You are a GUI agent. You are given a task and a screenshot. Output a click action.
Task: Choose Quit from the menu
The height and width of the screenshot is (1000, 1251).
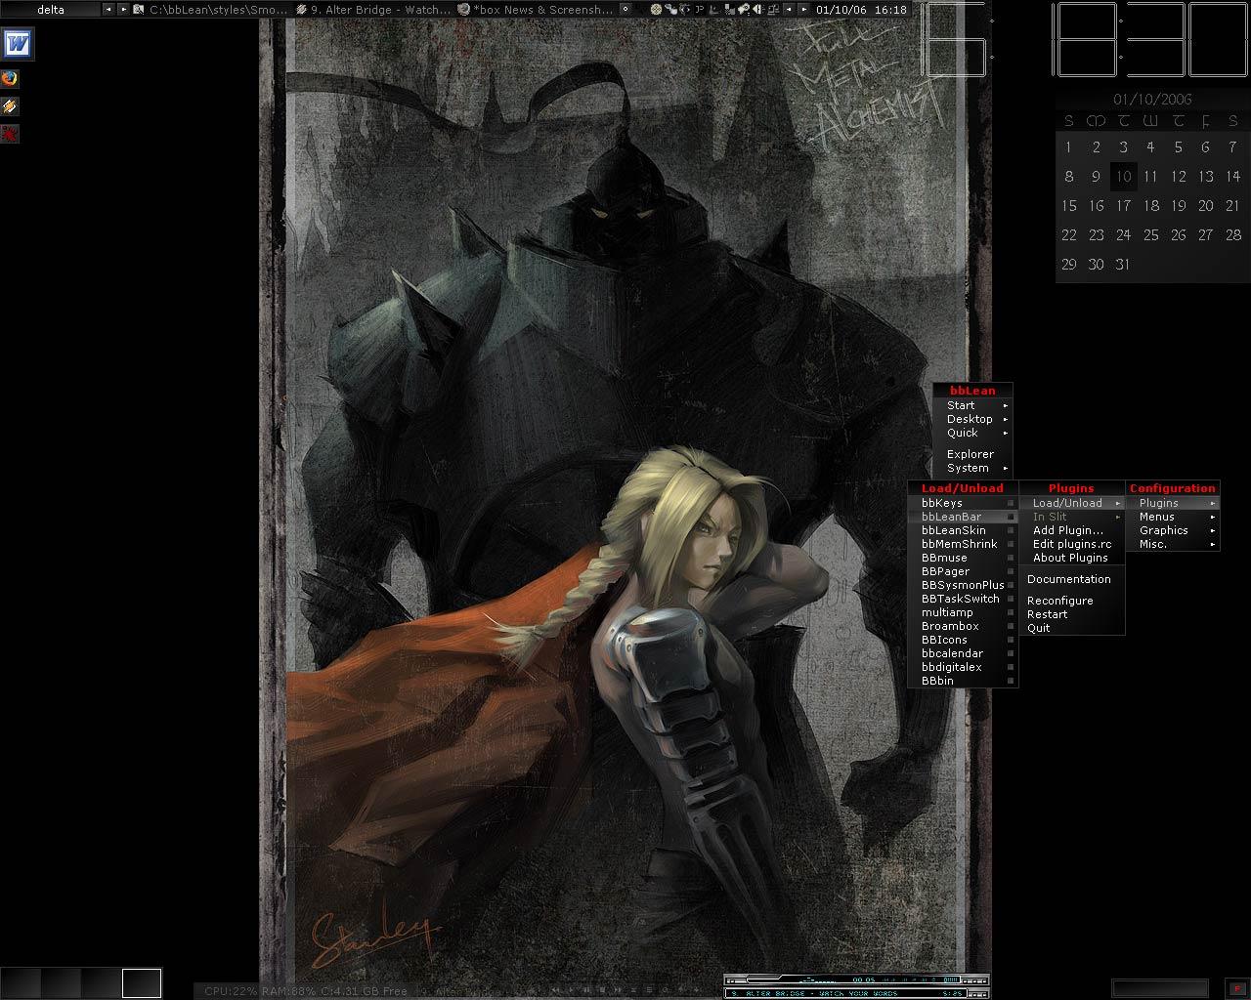1072,628
